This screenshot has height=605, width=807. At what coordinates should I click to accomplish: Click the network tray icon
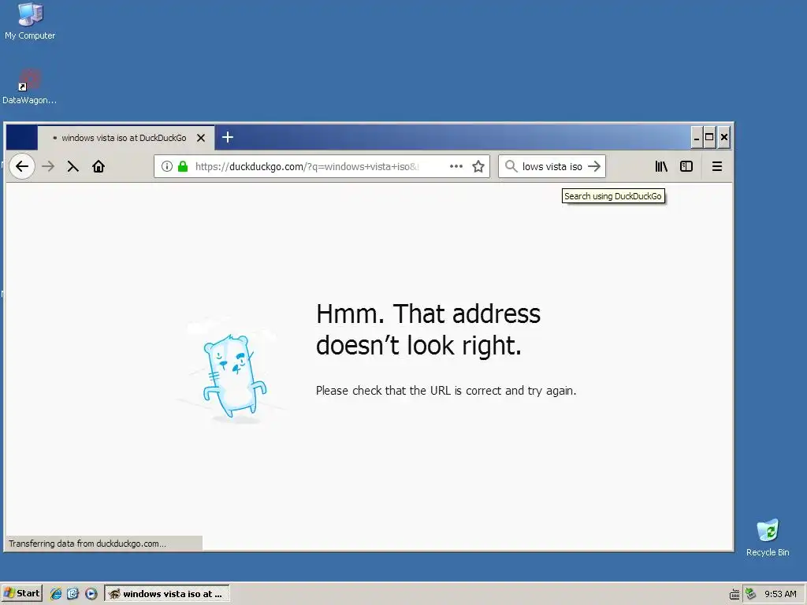pyautogui.click(x=750, y=594)
